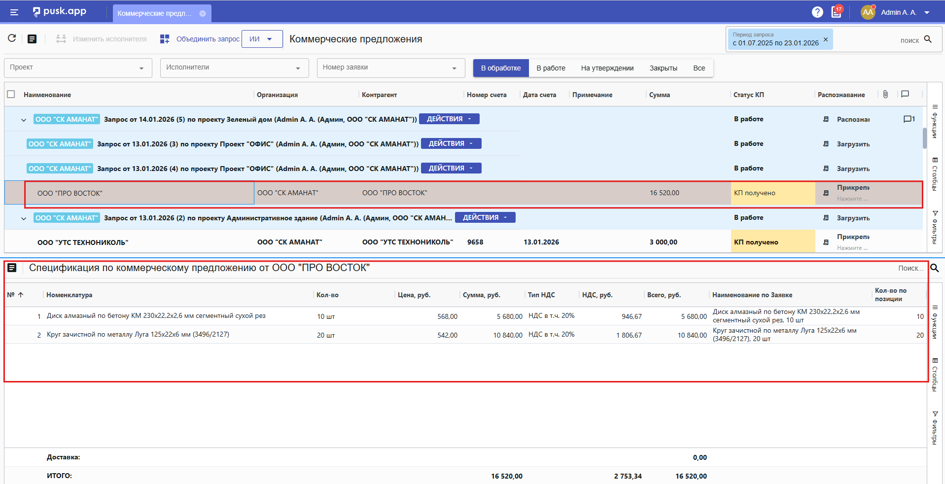
Task: Close the Коммерческие предл... tab
Action: (203, 13)
